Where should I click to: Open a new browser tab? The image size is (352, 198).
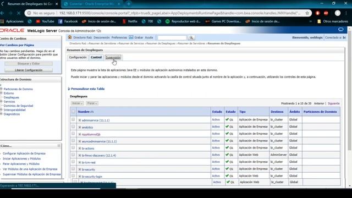click(129, 4)
